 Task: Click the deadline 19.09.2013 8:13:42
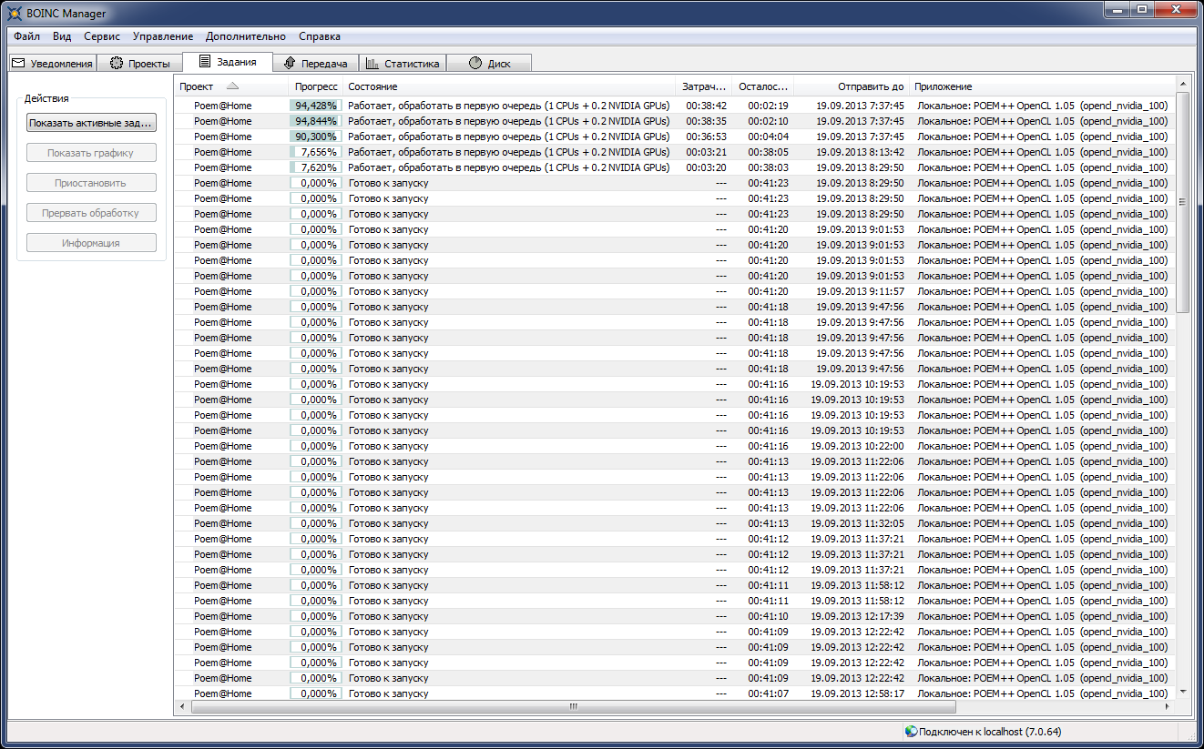point(860,152)
